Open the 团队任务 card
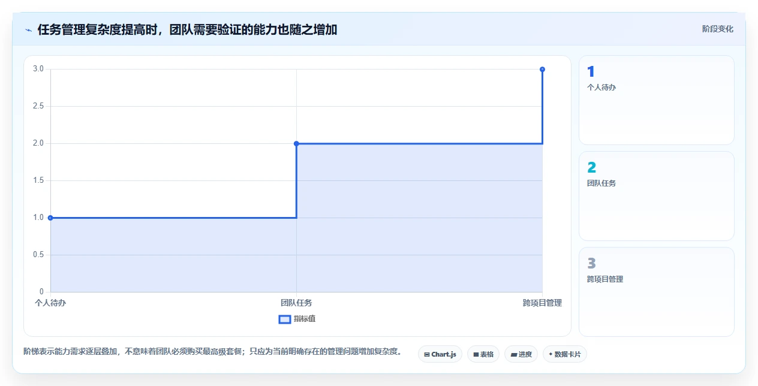 click(x=656, y=196)
